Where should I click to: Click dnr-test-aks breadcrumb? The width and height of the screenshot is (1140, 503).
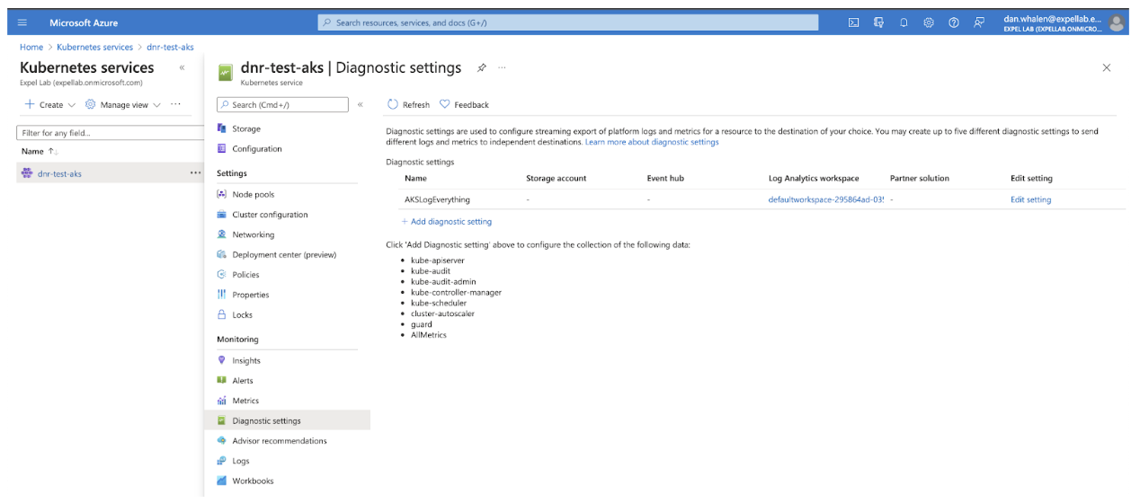click(170, 47)
